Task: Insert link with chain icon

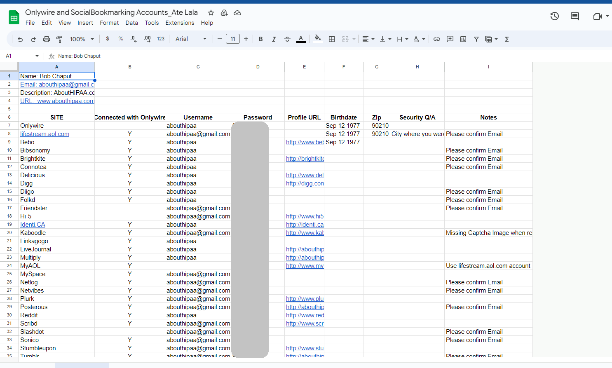Action: tap(437, 39)
